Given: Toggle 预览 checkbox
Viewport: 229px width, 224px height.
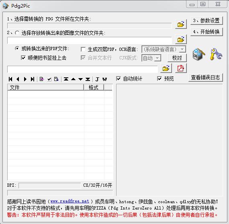Looking at the screenshot, I should point(159,79).
